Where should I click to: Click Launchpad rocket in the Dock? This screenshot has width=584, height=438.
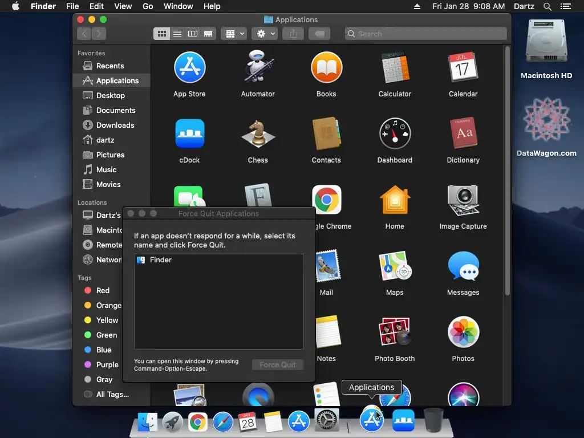172,421
